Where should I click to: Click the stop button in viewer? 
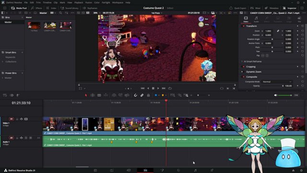click(x=153, y=88)
